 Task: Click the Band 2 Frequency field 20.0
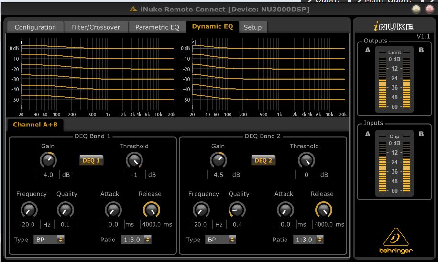pos(201,224)
